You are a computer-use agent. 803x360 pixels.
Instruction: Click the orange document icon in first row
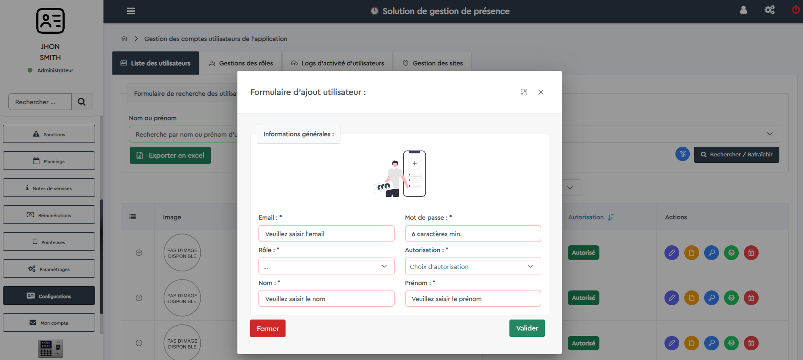click(x=691, y=253)
